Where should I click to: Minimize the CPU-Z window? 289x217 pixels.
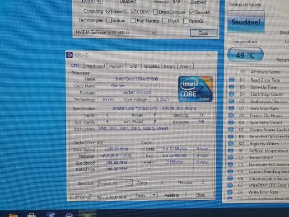pyautogui.click(x=175, y=56)
